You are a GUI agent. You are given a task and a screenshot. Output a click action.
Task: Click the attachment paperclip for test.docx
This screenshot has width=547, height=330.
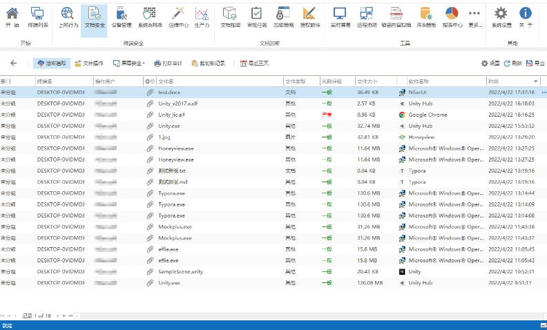pos(150,92)
